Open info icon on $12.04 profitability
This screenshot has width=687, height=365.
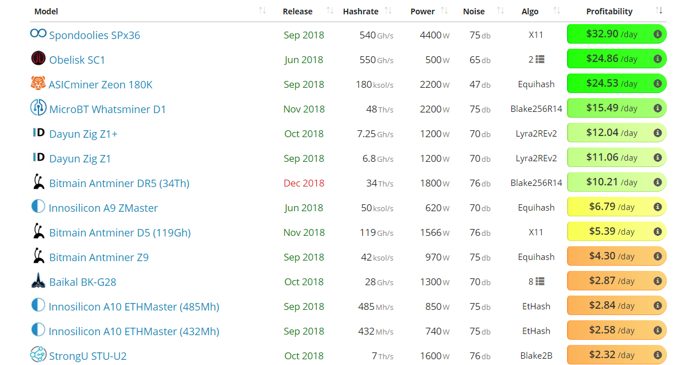[657, 133]
